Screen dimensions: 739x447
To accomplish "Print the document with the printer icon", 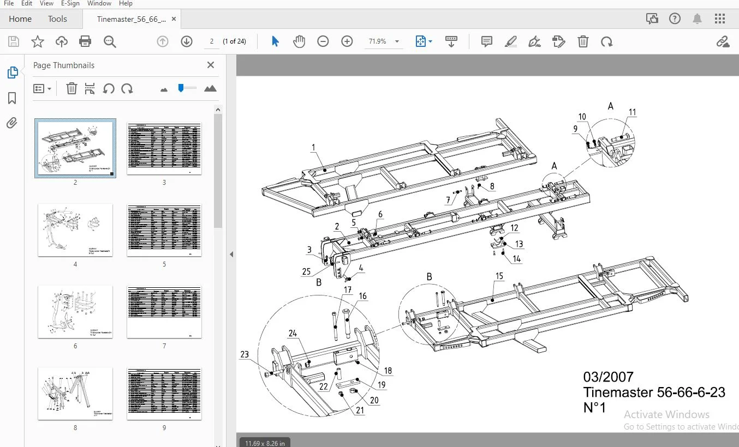I will [x=85, y=41].
